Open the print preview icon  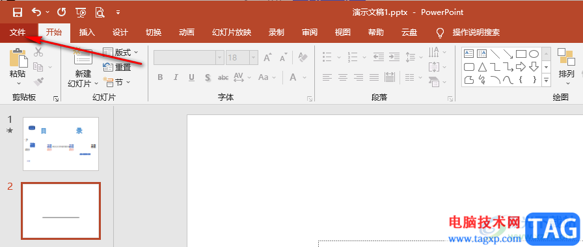[x=100, y=12]
